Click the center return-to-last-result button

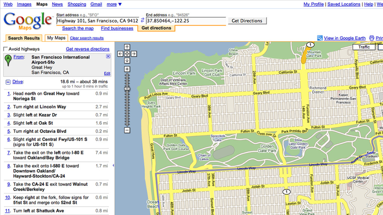127,54
